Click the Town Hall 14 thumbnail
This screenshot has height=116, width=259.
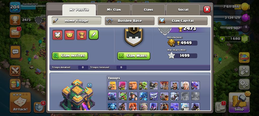click(77, 95)
